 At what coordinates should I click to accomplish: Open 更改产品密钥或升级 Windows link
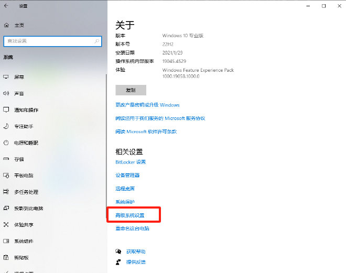pos(147,105)
